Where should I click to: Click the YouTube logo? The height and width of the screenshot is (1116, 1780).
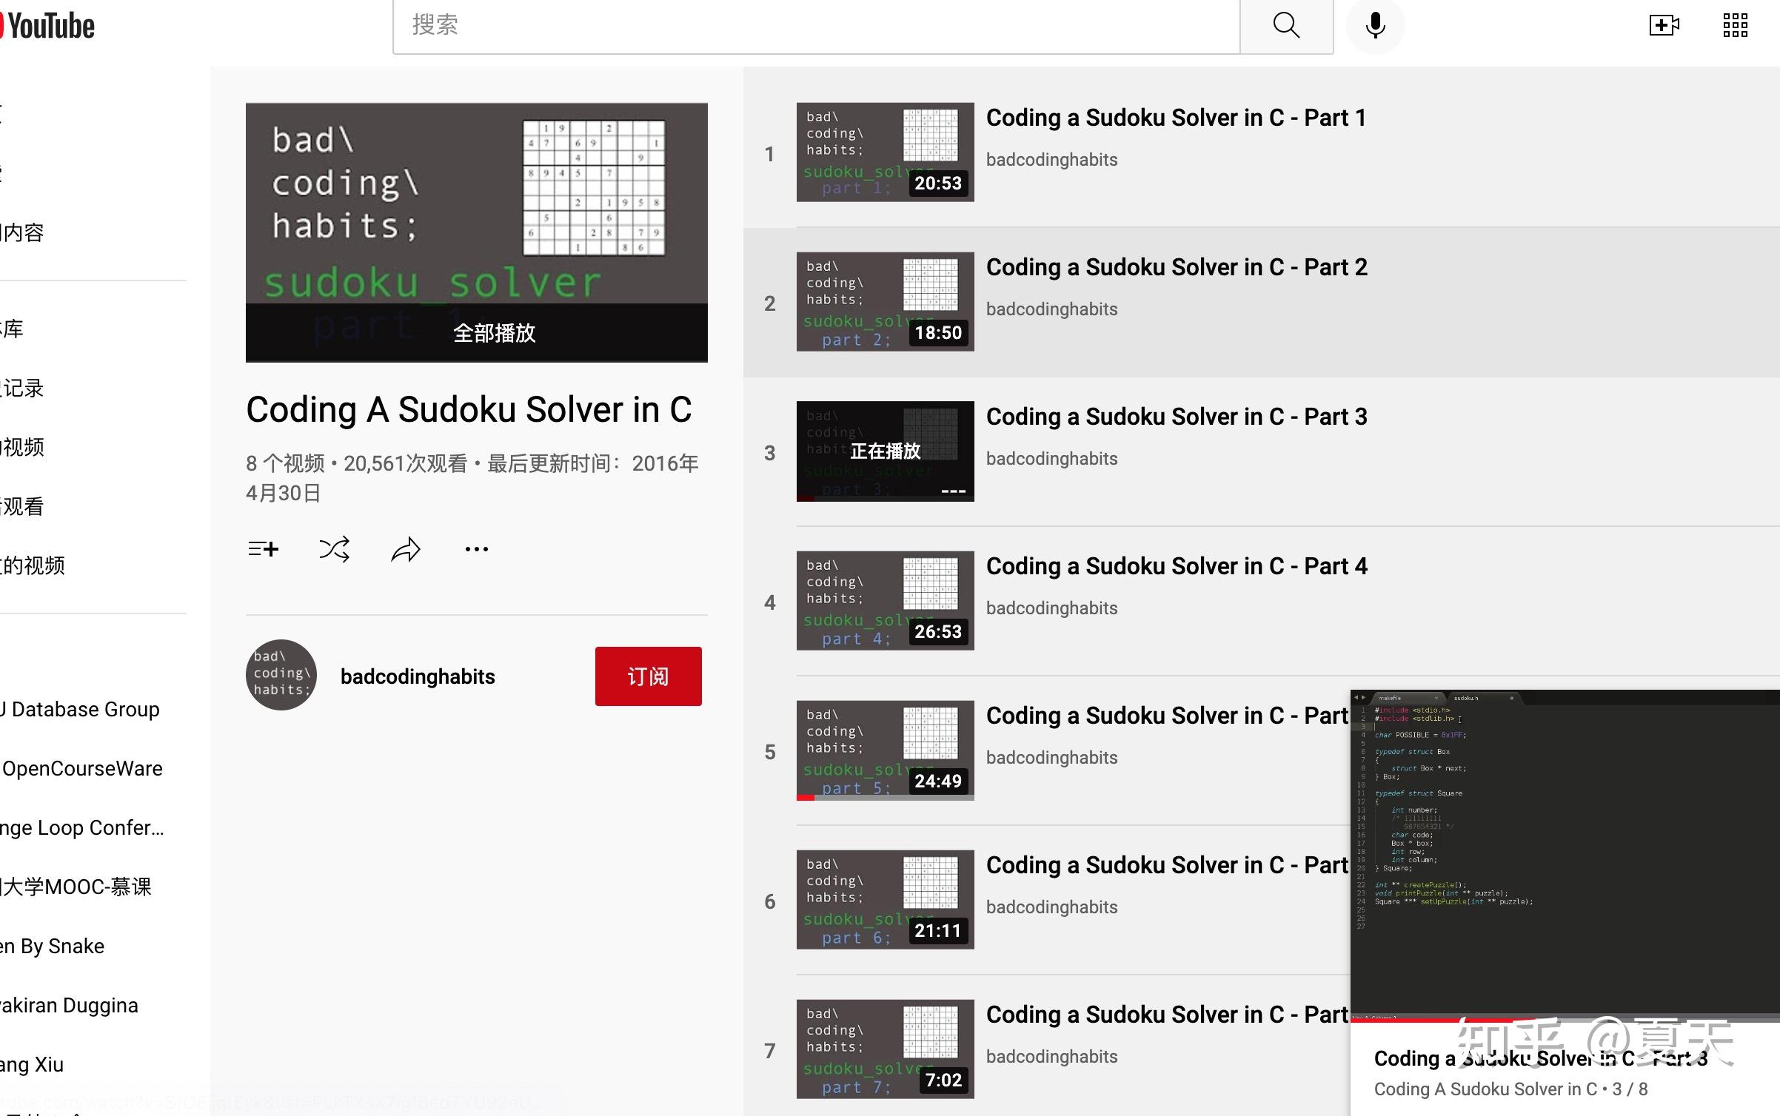(x=49, y=27)
